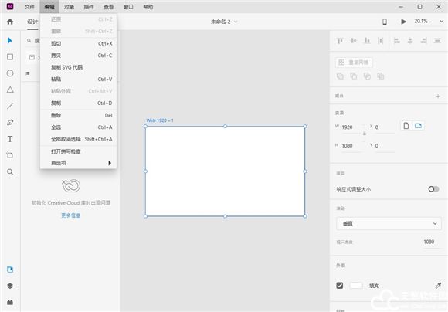448x312 pixels.
Task: Select the Ellipse tool
Action: click(x=10, y=73)
